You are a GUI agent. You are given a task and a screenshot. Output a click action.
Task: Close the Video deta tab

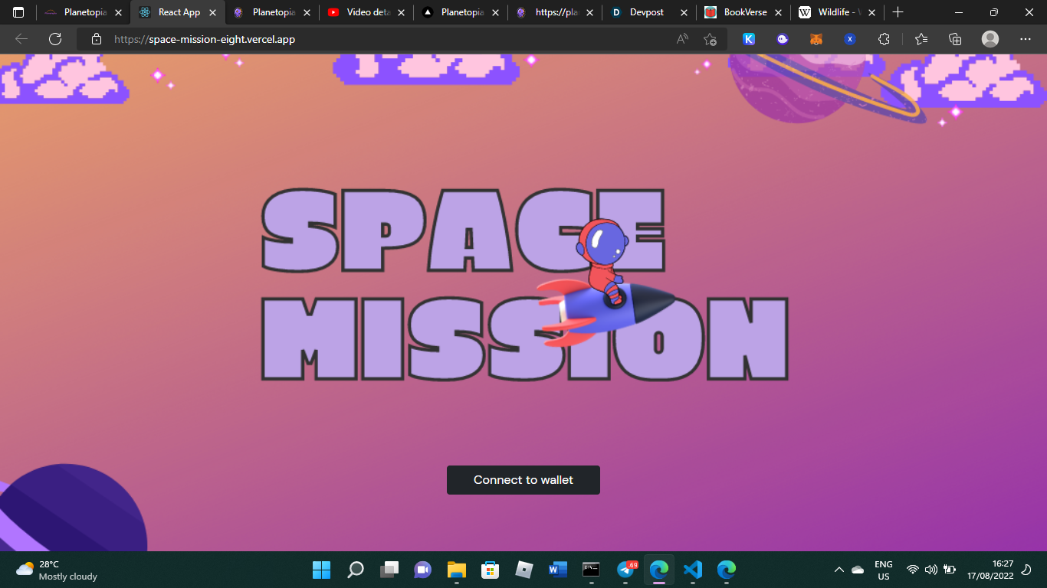pos(402,12)
